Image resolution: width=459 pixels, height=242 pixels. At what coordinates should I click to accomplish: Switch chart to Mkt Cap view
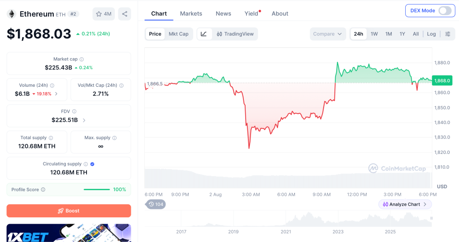click(178, 34)
